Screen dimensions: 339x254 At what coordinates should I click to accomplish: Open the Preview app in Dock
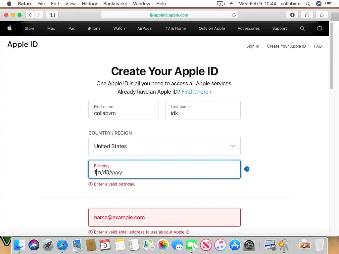pos(269,245)
